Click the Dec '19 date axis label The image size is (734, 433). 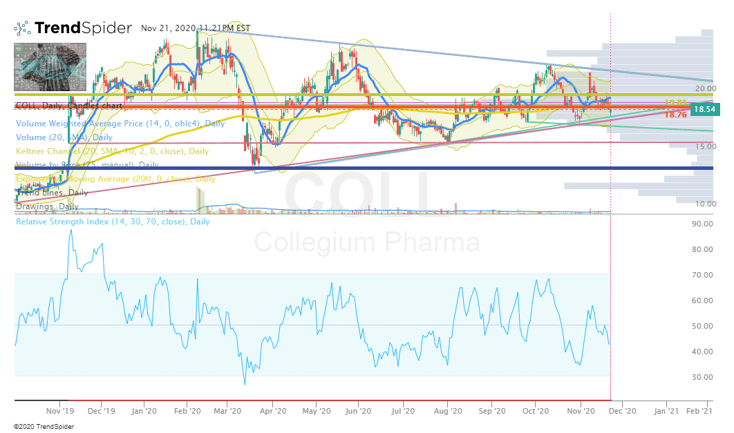click(x=101, y=411)
